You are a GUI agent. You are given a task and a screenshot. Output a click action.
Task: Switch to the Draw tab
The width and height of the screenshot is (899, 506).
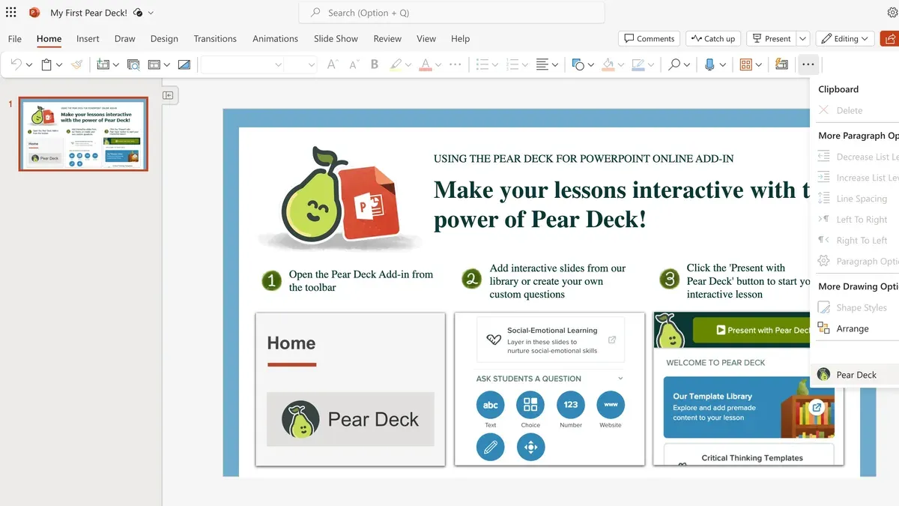click(125, 38)
